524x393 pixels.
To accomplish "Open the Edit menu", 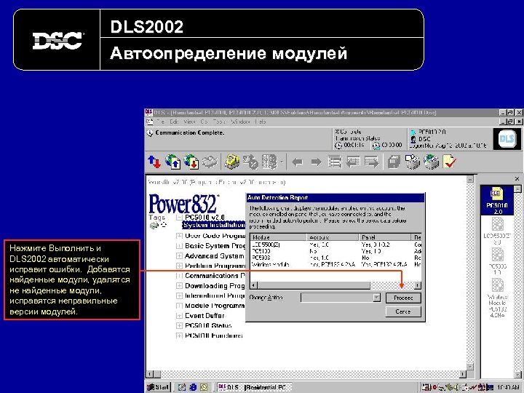I will [174, 122].
